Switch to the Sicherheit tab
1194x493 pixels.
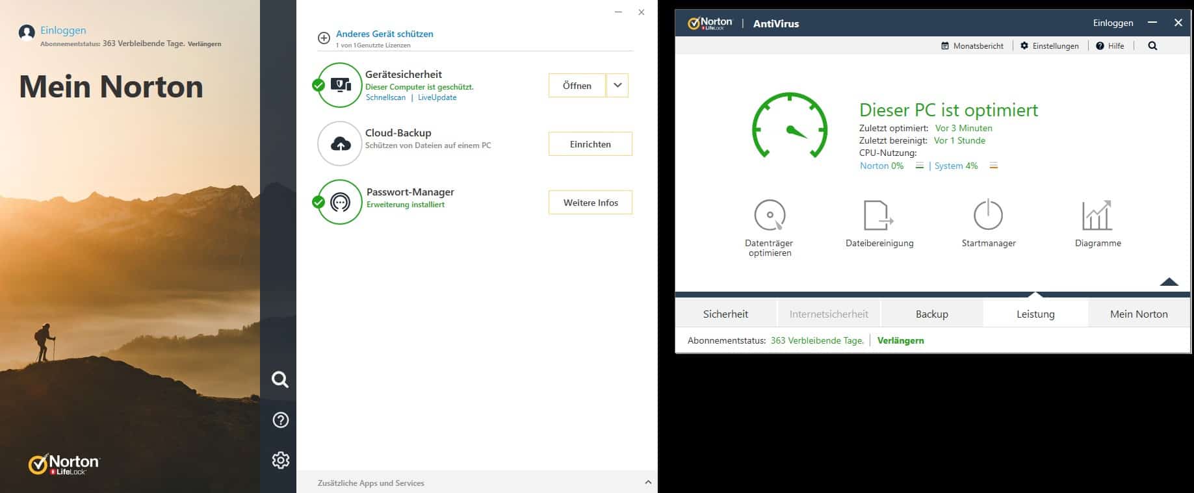(x=725, y=314)
